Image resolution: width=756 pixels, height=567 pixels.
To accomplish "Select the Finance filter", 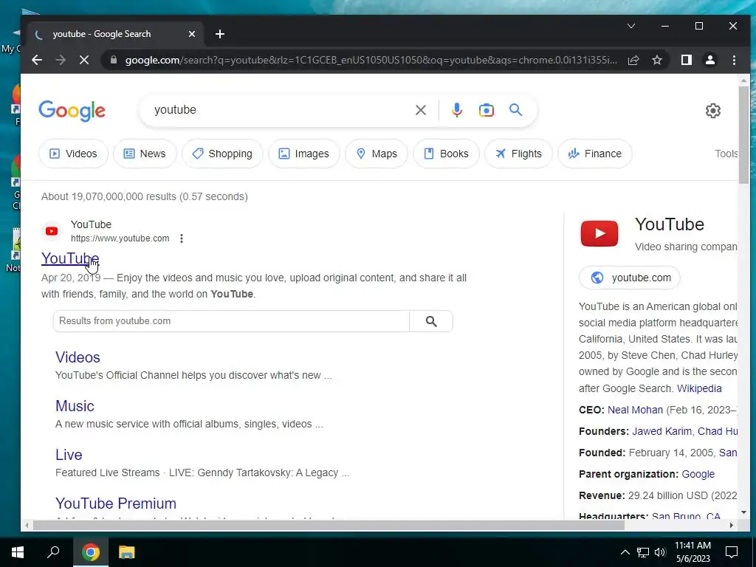I will (x=594, y=154).
